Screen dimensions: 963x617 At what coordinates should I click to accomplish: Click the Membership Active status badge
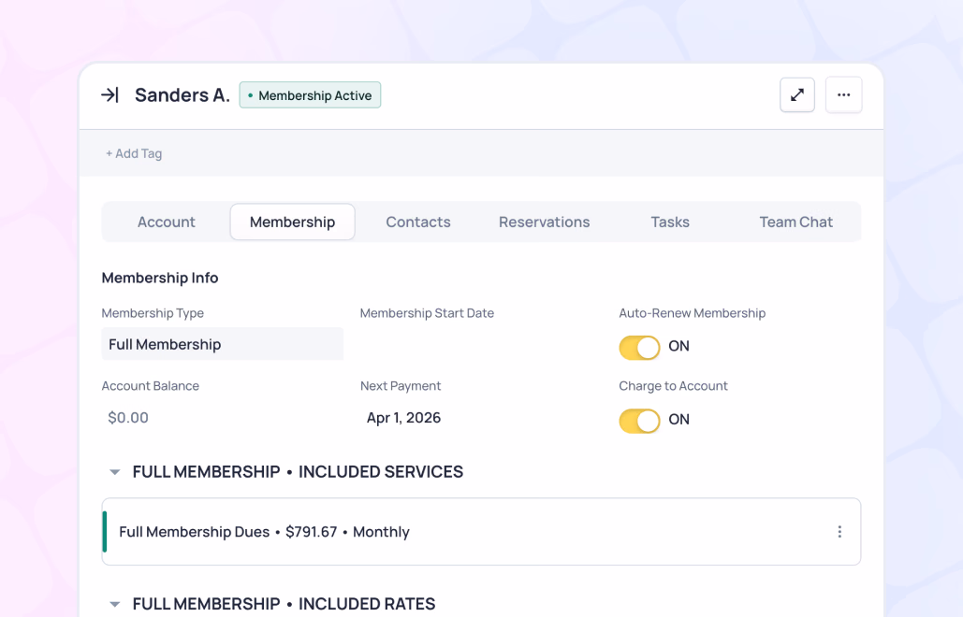[310, 95]
